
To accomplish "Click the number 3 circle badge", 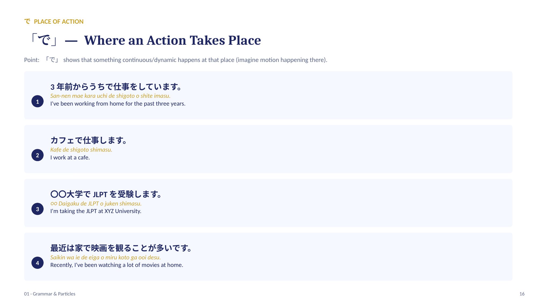I will (x=37, y=209).
